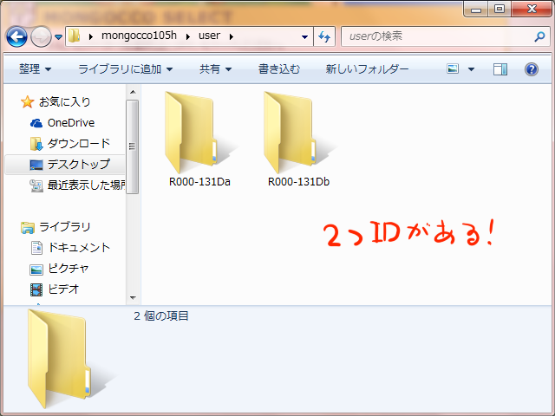Open the view options dropdown arrow

[472, 68]
